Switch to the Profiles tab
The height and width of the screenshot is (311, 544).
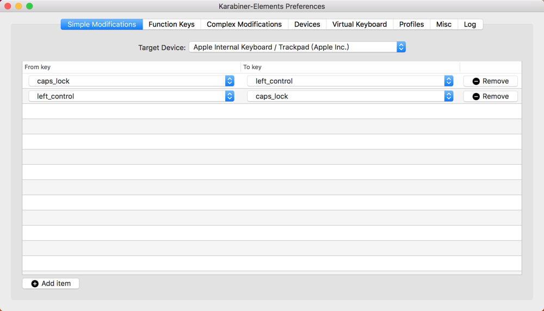point(411,24)
